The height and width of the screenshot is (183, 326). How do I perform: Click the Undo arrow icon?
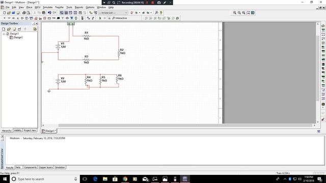49,13
